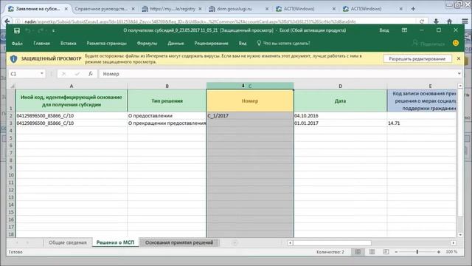The height and width of the screenshot is (266, 472).
Task: Select column D header
Action: coord(340,86)
